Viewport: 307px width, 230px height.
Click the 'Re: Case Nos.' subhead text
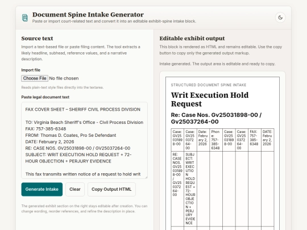click(x=216, y=118)
